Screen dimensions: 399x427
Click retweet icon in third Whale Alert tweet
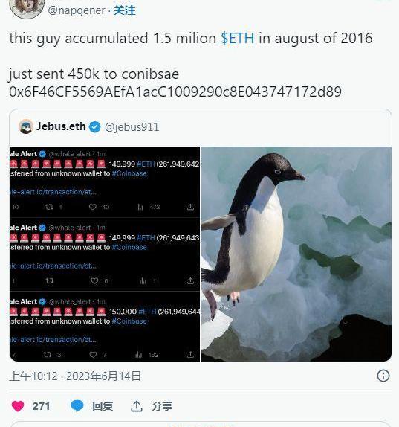[x=48, y=355]
